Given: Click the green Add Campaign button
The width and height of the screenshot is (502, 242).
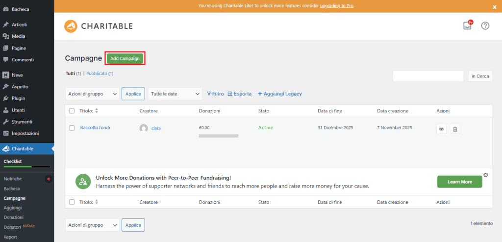Looking at the screenshot, I should (x=125, y=58).
